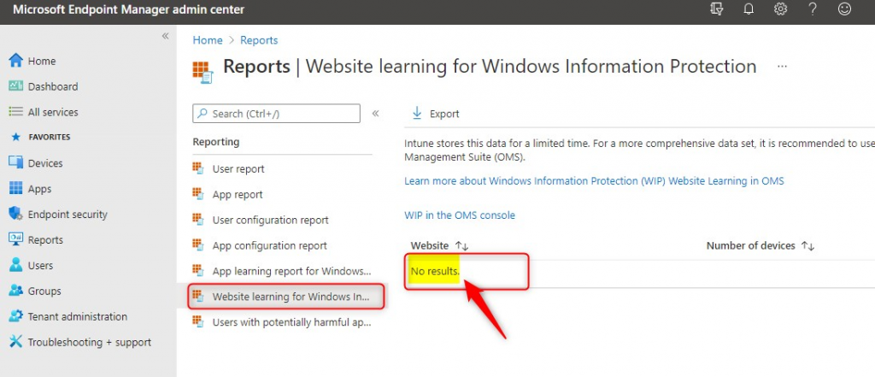Open the settings gear icon

point(780,9)
